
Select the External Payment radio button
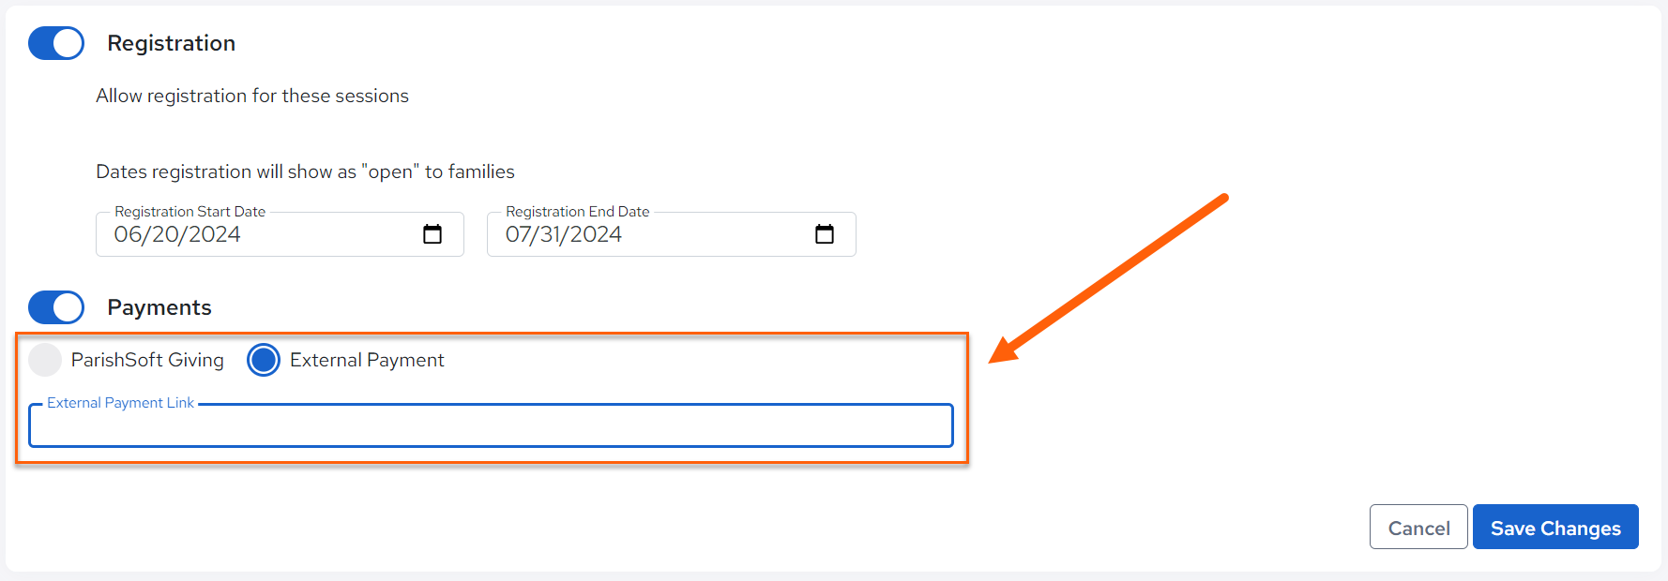click(x=264, y=360)
